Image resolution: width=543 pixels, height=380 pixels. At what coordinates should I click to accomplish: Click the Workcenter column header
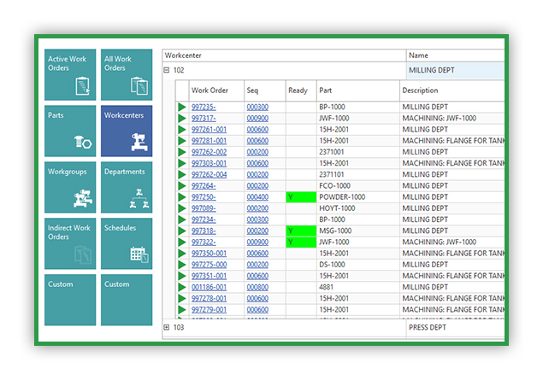[x=282, y=55]
